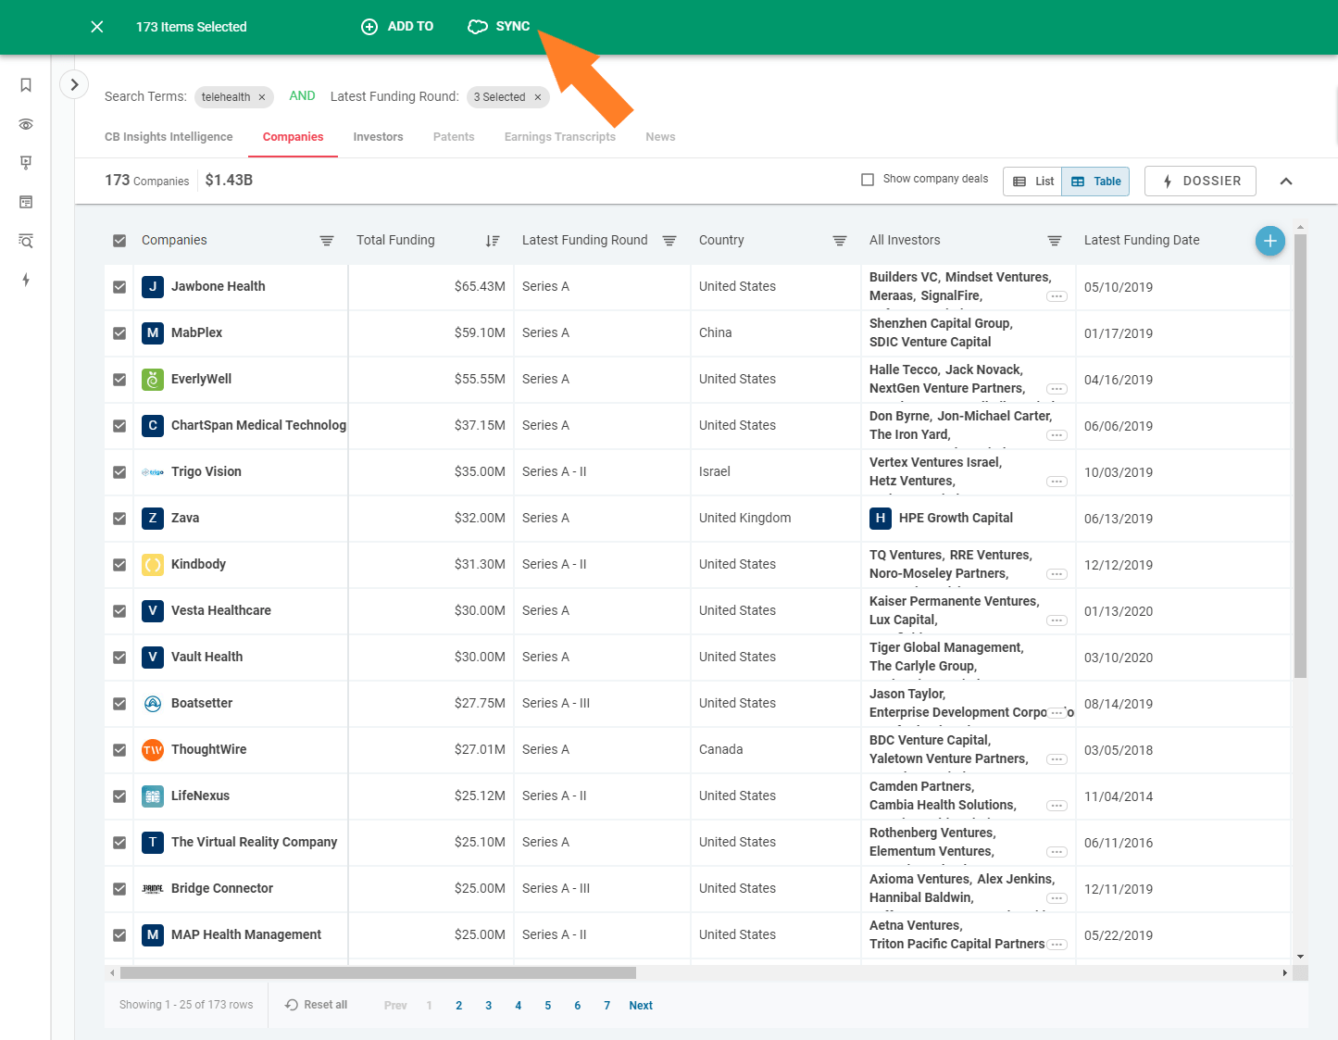Viewport: 1338px width, 1040px height.
Task: Open the DOSSIER button
Action: (1200, 182)
